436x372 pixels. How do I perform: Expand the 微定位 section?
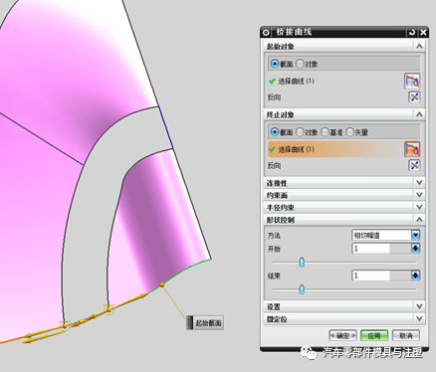tap(419, 319)
